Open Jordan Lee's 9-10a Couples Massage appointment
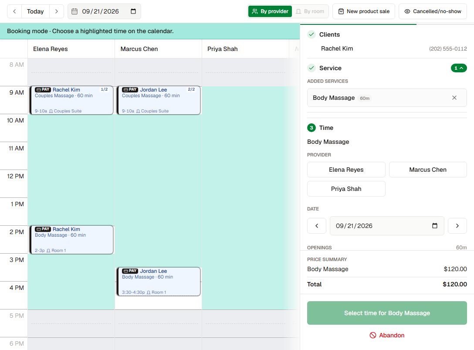 click(x=159, y=100)
